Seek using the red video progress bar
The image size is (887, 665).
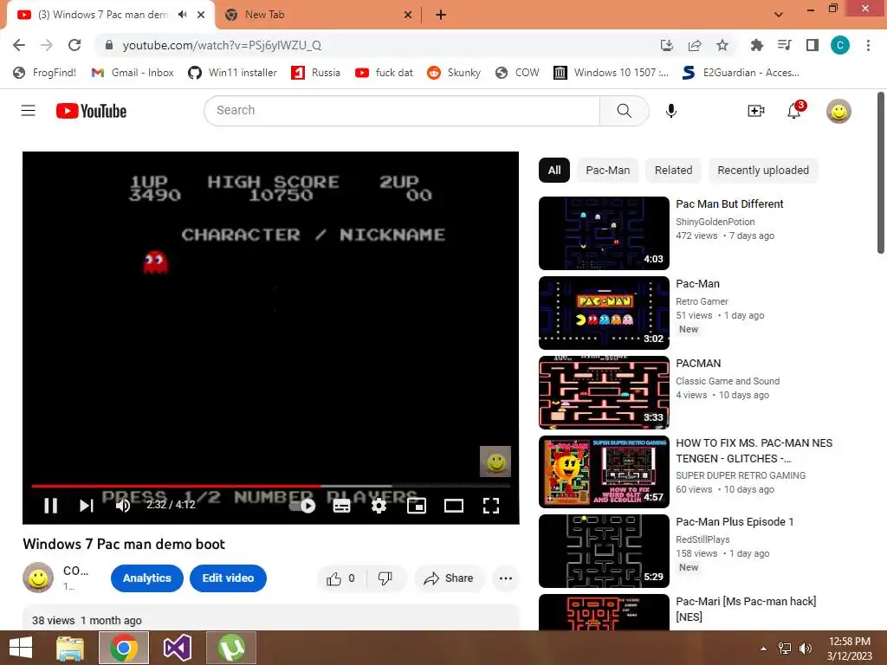(271, 486)
